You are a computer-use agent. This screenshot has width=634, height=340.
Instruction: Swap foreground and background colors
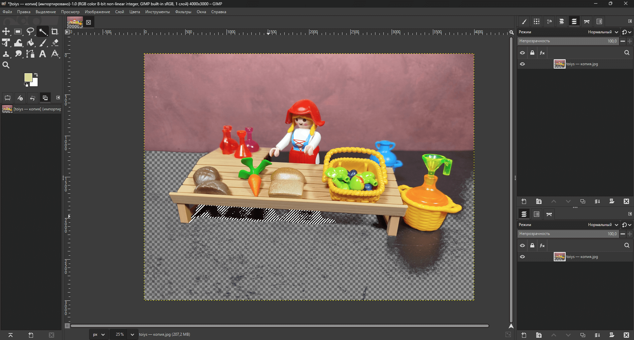[36, 75]
